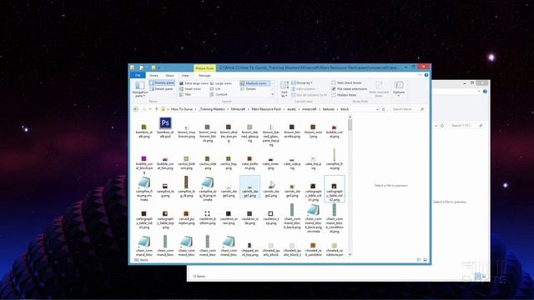Screen dimensions: 534x300
Task: Navigate to the assets breadcrumb folder
Action: pyautogui.click(x=291, y=109)
